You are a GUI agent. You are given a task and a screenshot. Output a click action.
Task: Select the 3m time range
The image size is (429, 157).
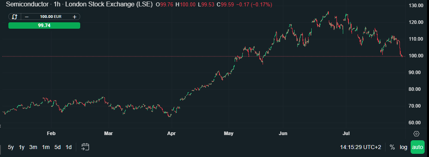[x=33, y=147]
